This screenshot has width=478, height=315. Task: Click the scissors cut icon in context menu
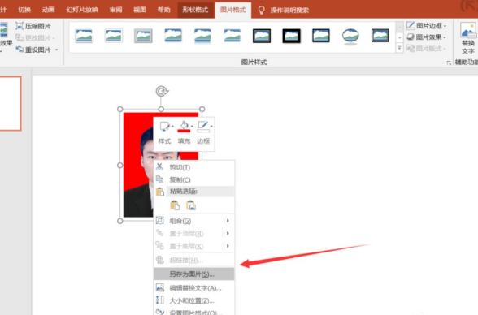[159, 166]
